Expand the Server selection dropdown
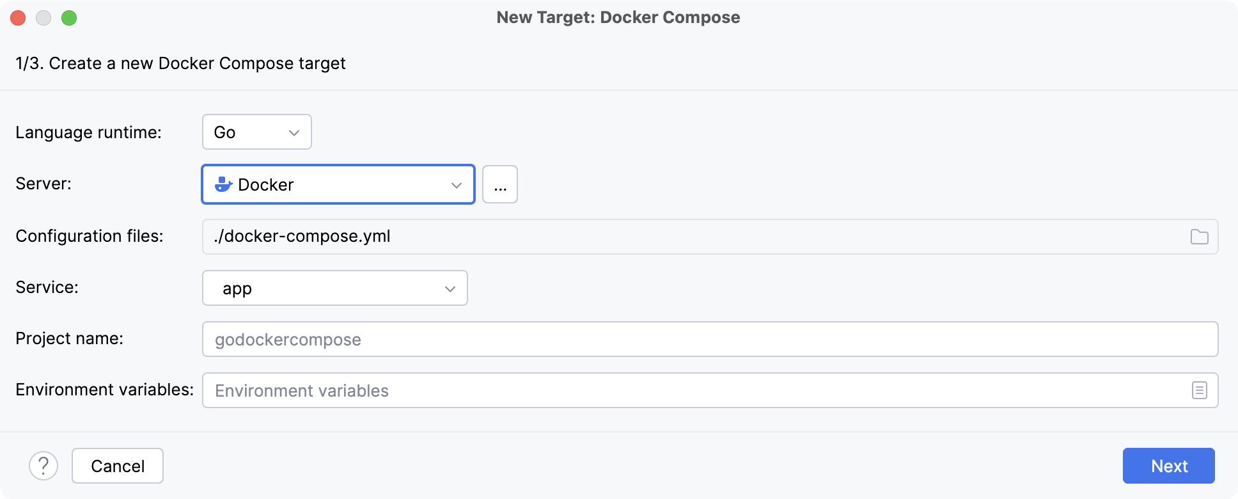 click(455, 184)
